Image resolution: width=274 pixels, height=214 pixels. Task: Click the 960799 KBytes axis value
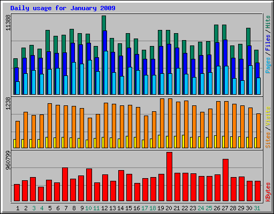8,160
